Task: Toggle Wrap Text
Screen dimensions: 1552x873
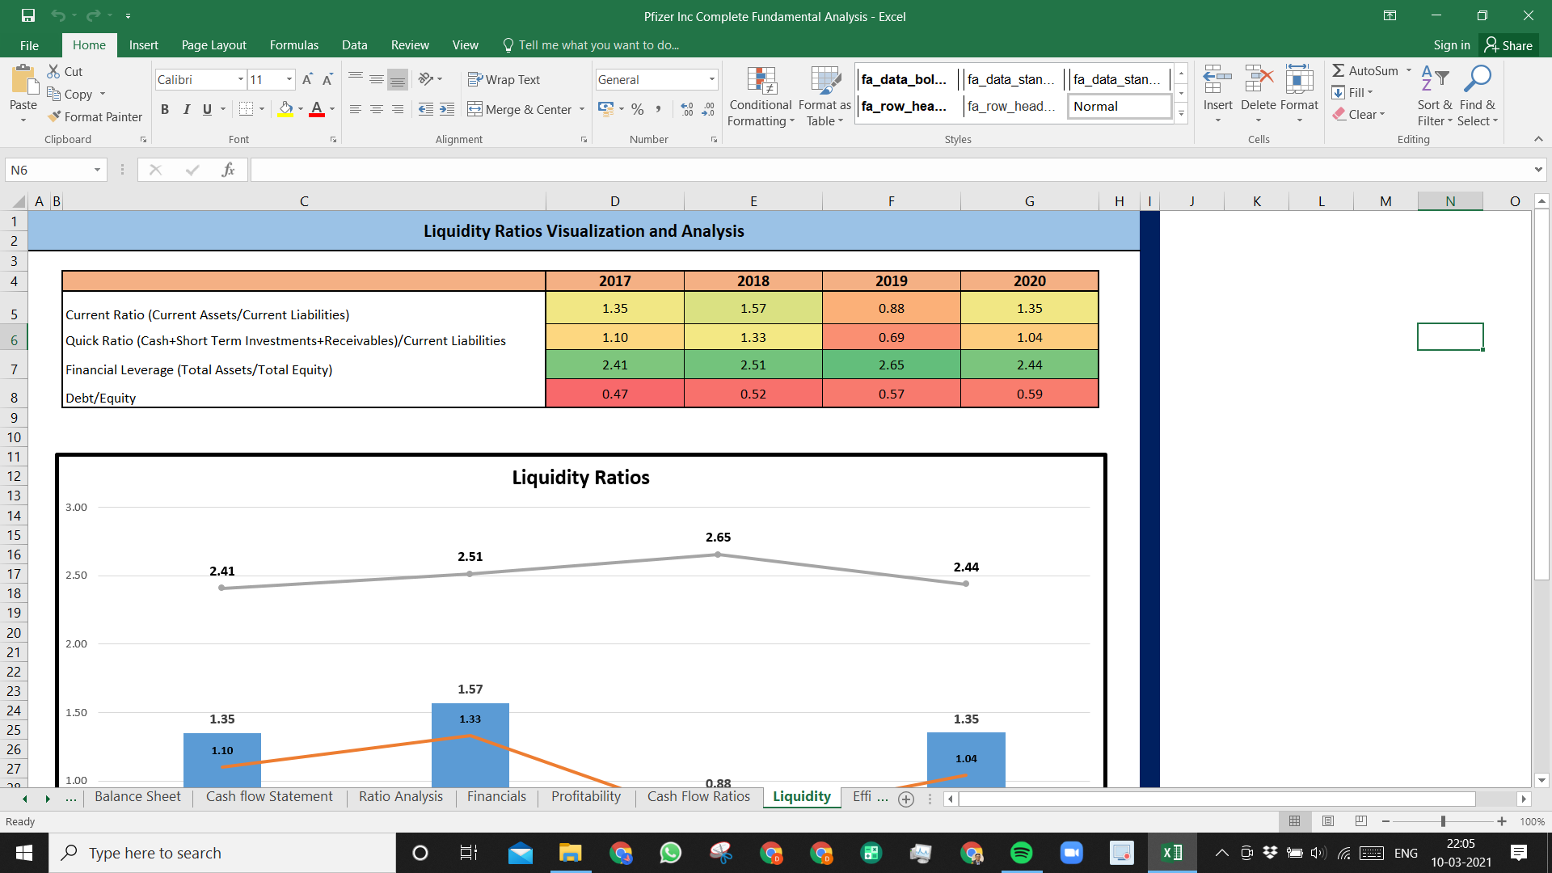Action: pos(504,79)
